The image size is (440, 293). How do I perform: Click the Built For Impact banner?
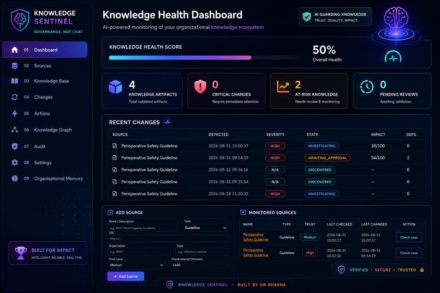[48, 253]
